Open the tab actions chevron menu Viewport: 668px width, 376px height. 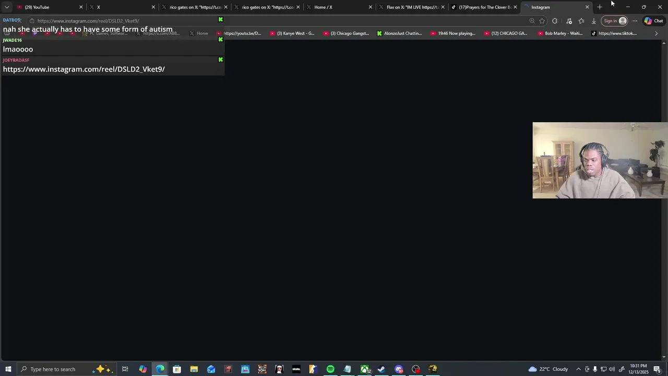[7, 7]
